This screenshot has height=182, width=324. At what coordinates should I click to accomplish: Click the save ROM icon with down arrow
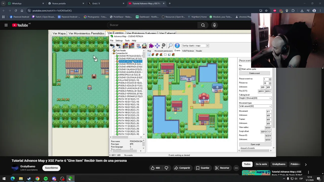[118, 45]
